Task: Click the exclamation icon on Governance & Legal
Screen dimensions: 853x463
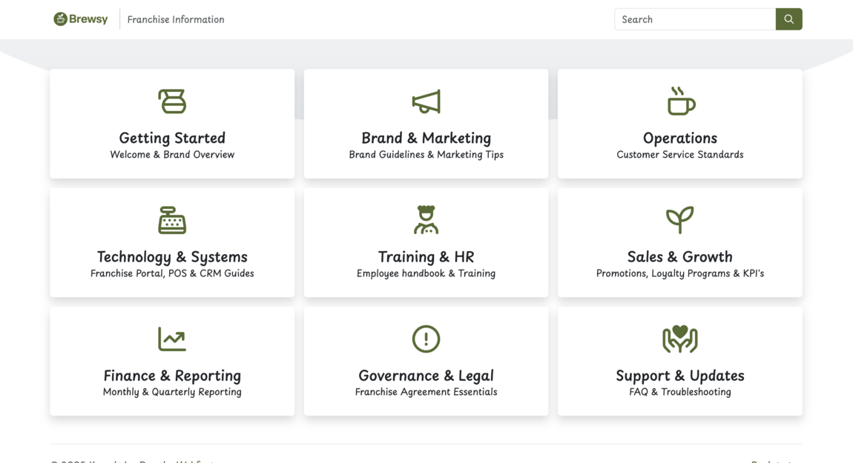Action: (x=426, y=339)
